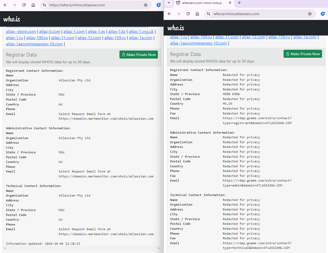Image resolution: width=328 pixels, height=253 pixels.
Task: Go forward in the right atlassianu.com window
Action: pos(179,14)
